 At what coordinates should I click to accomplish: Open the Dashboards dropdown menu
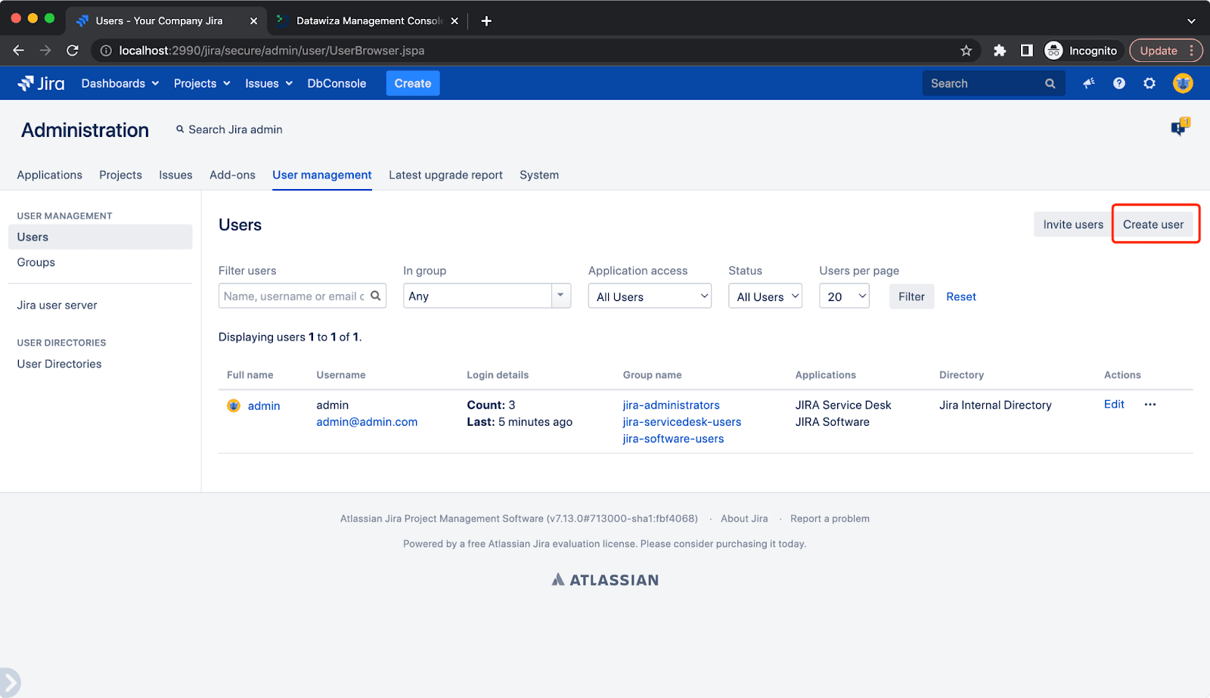pos(120,83)
